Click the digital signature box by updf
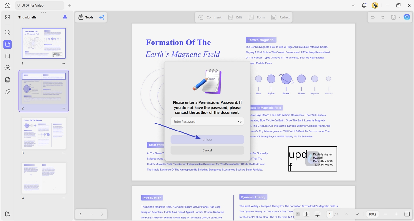 coord(312,159)
